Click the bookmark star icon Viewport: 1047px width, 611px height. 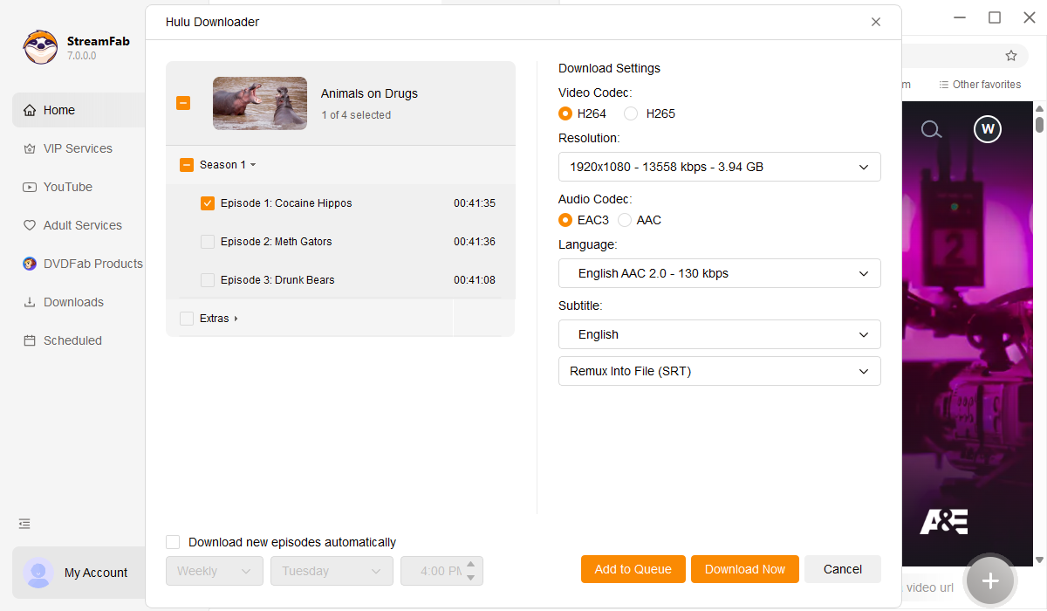[x=1011, y=56]
